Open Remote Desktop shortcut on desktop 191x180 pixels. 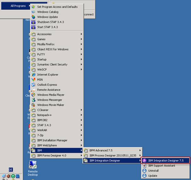33,168
